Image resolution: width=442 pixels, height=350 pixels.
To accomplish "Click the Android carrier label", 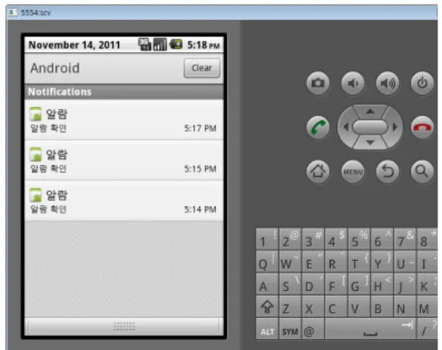I will [x=55, y=68].
